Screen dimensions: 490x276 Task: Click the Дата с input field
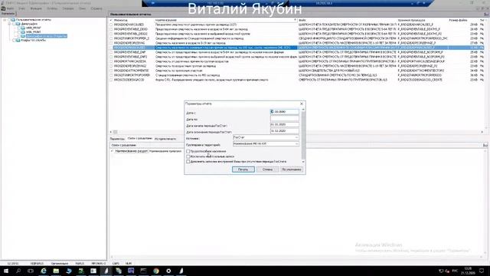[x=285, y=112]
